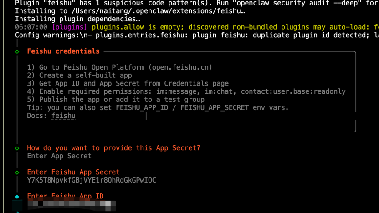379x213 pixels.
Task: Click the entered App Secret value
Action: [x=91, y=180]
